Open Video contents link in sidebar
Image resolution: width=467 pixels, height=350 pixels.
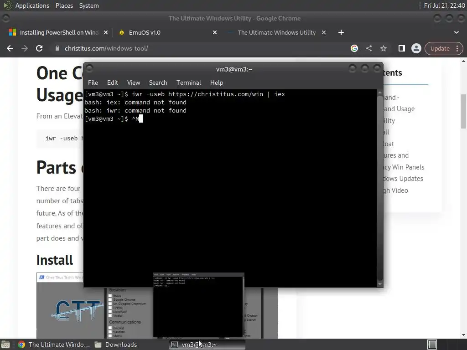coord(396,190)
